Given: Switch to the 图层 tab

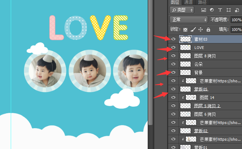Looking at the screenshot, I should pos(175,2).
